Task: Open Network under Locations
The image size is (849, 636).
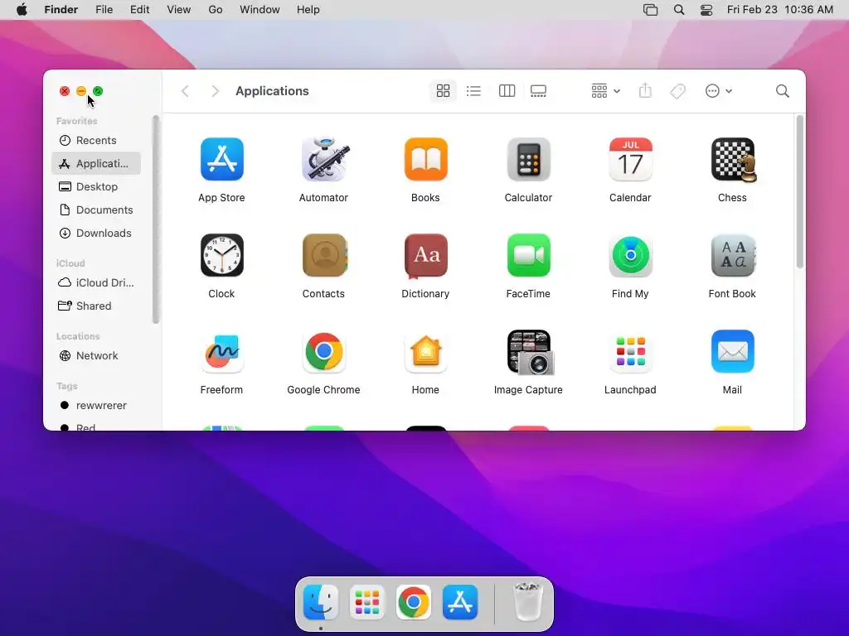Action: point(96,356)
